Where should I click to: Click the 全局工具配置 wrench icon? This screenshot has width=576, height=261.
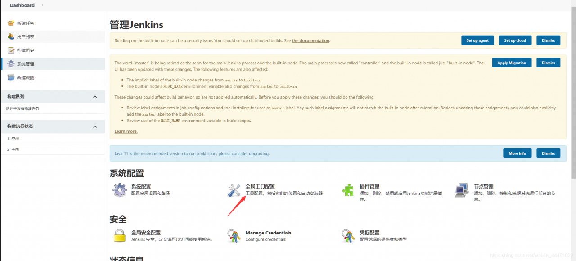coord(234,190)
